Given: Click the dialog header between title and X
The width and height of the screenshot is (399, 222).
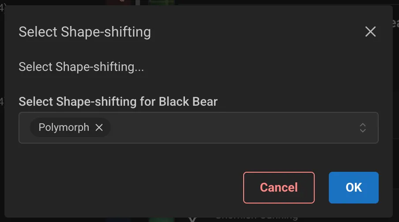Looking at the screenshot, I should click(256, 32).
